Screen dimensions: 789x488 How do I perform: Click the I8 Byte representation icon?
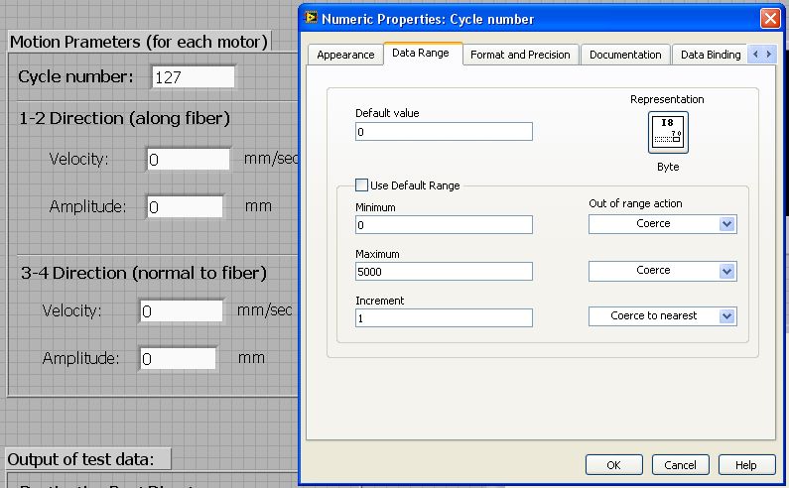668,133
